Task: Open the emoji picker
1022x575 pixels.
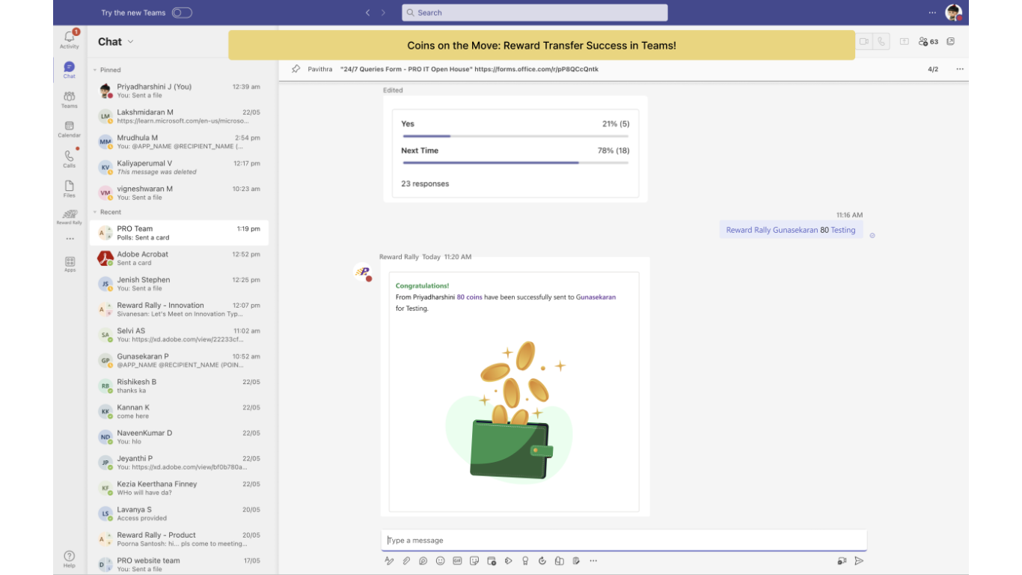Action: click(x=441, y=561)
